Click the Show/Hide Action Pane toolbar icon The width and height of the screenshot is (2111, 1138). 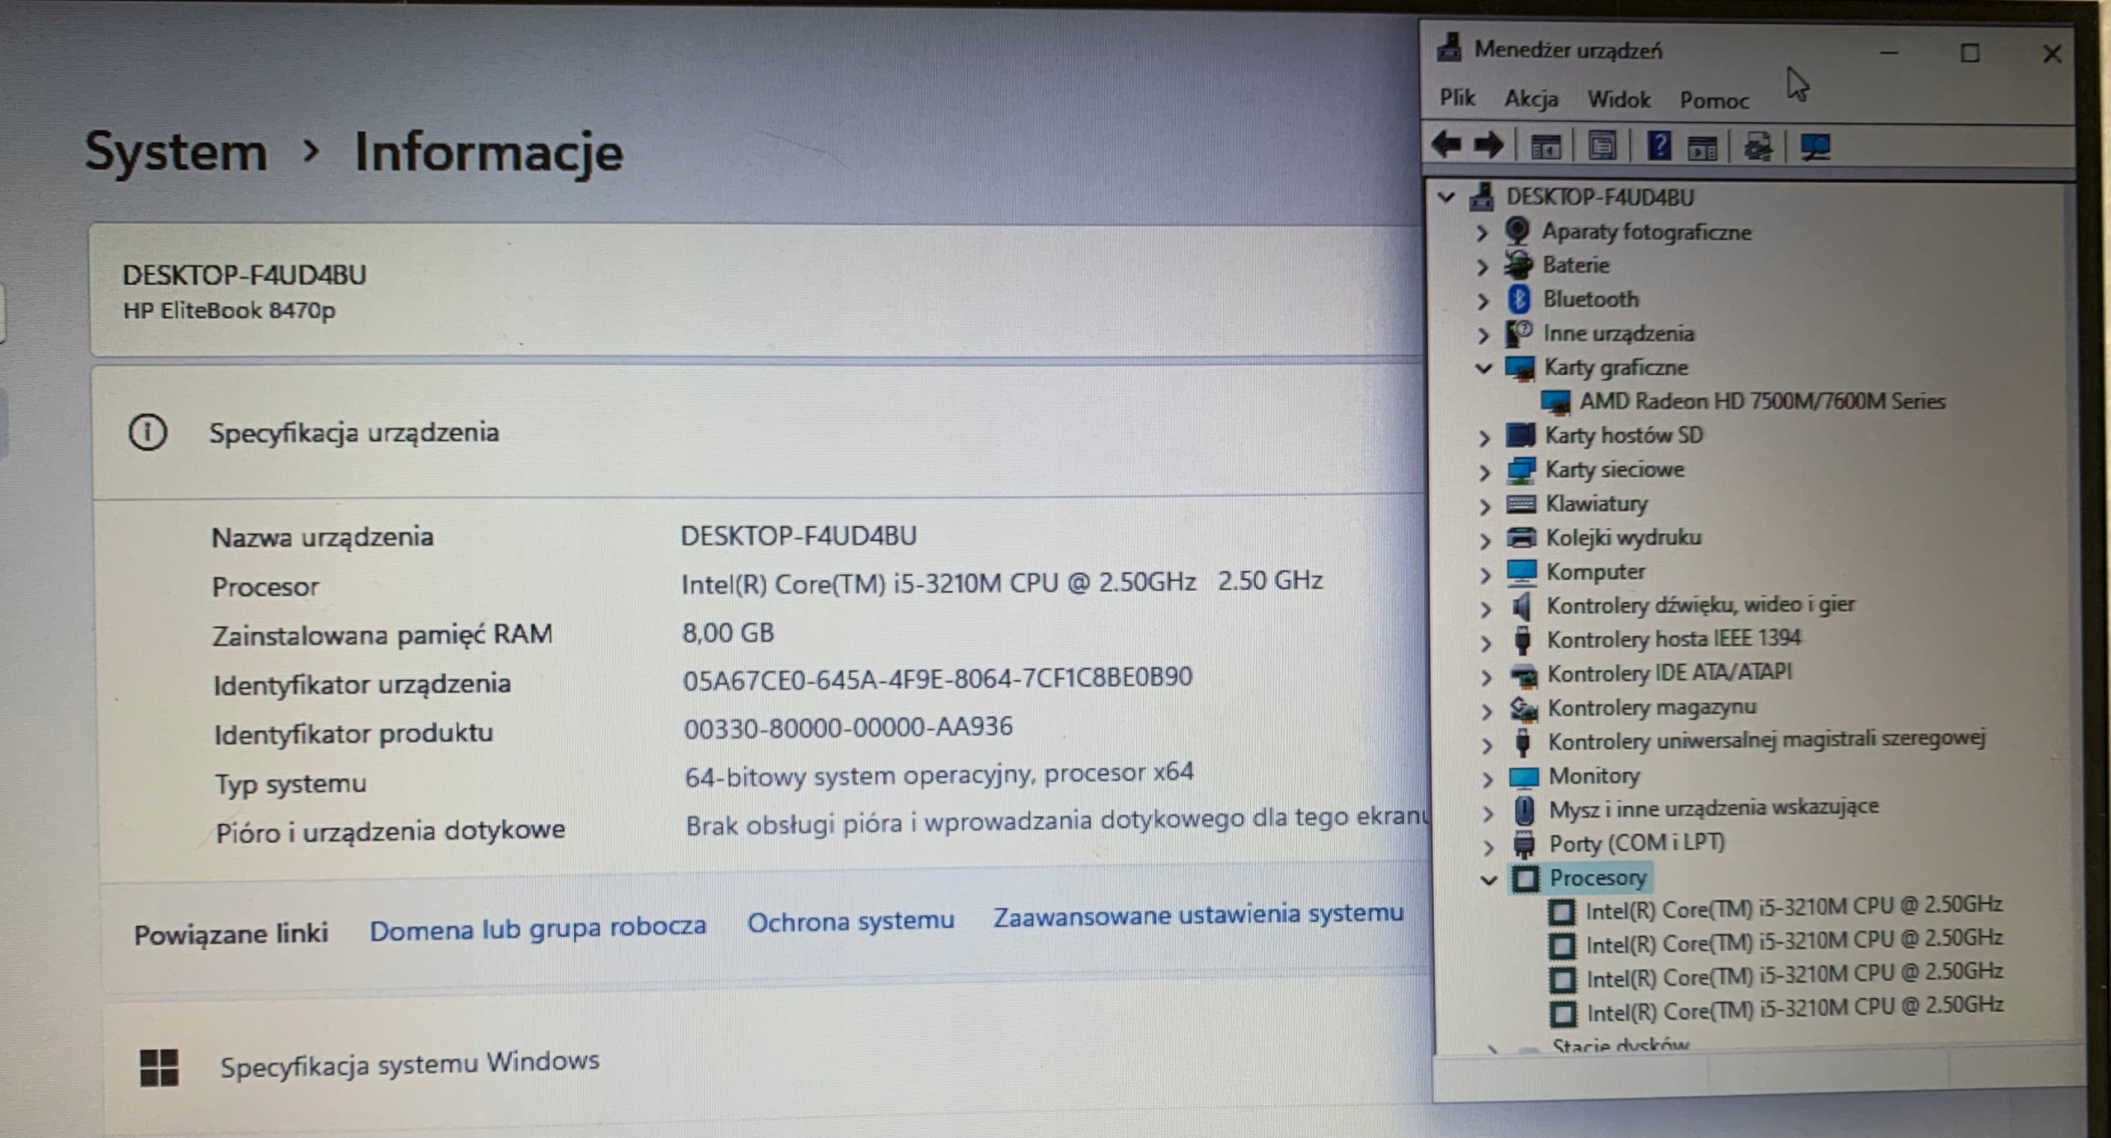[1703, 148]
